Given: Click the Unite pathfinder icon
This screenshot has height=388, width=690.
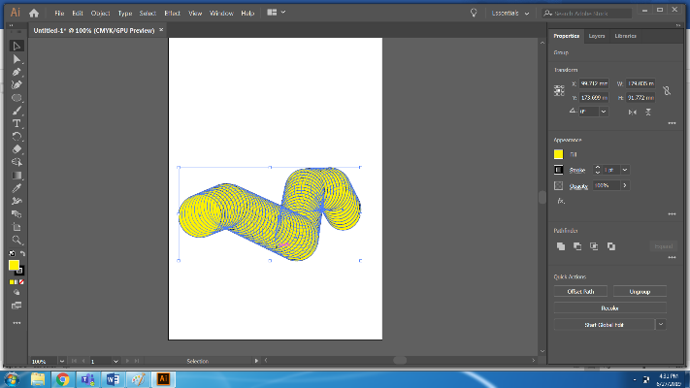Looking at the screenshot, I should (x=560, y=246).
